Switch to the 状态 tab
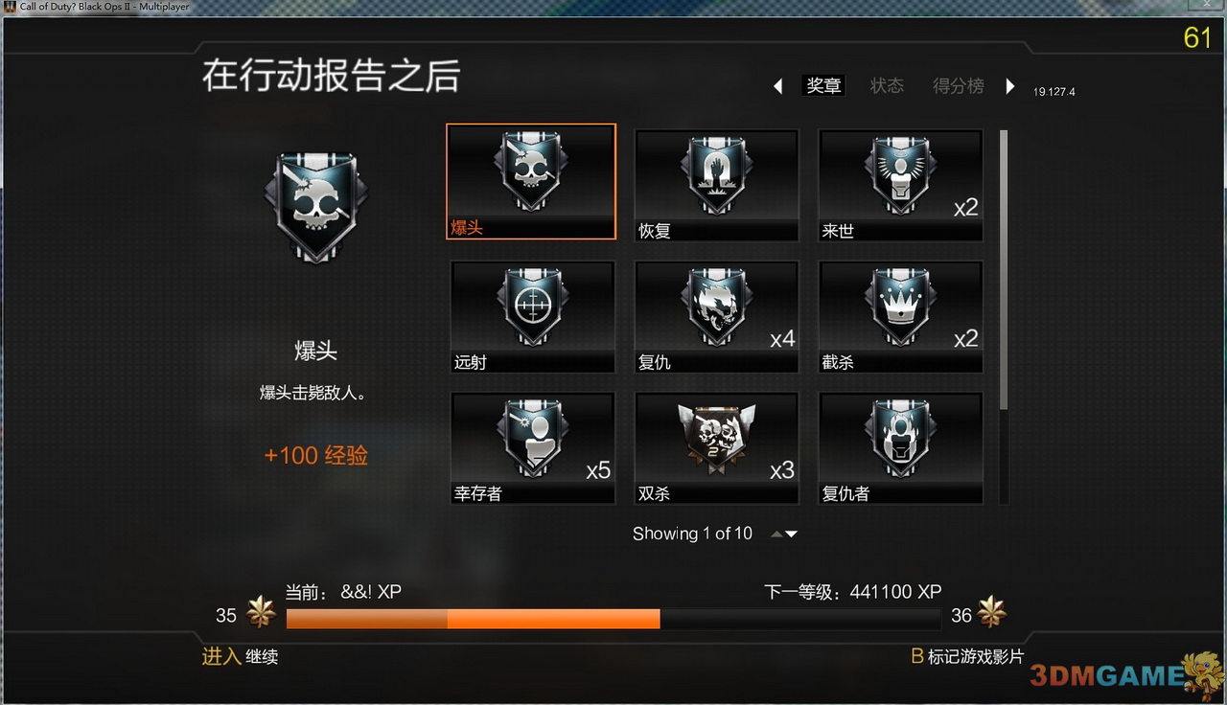This screenshot has width=1227, height=705. (887, 85)
